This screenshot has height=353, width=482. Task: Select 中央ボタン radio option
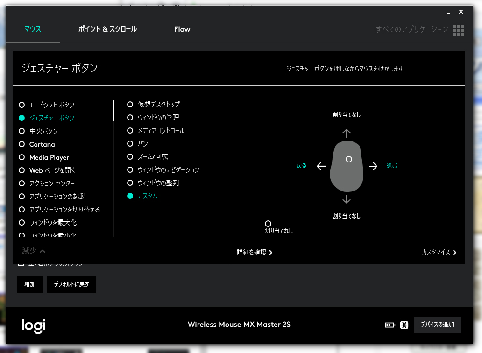click(38, 131)
